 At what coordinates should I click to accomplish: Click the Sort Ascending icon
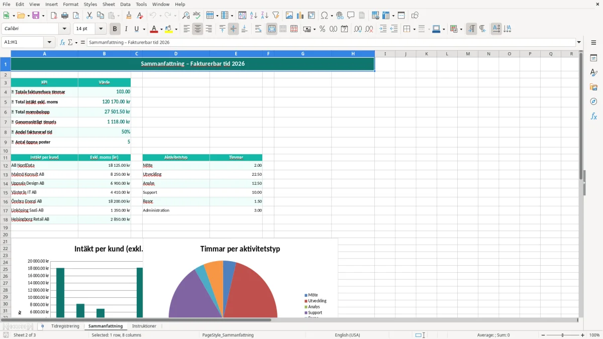pos(253,16)
